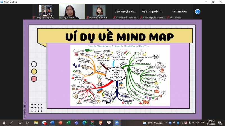Open Google Chrome from taskbar
Image resolution: width=225 pixels, height=126 pixels.
93,123
